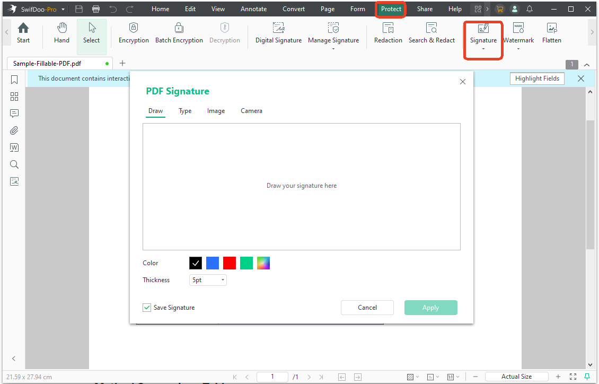
Task: Print using the printer icon
Action: tap(96, 9)
